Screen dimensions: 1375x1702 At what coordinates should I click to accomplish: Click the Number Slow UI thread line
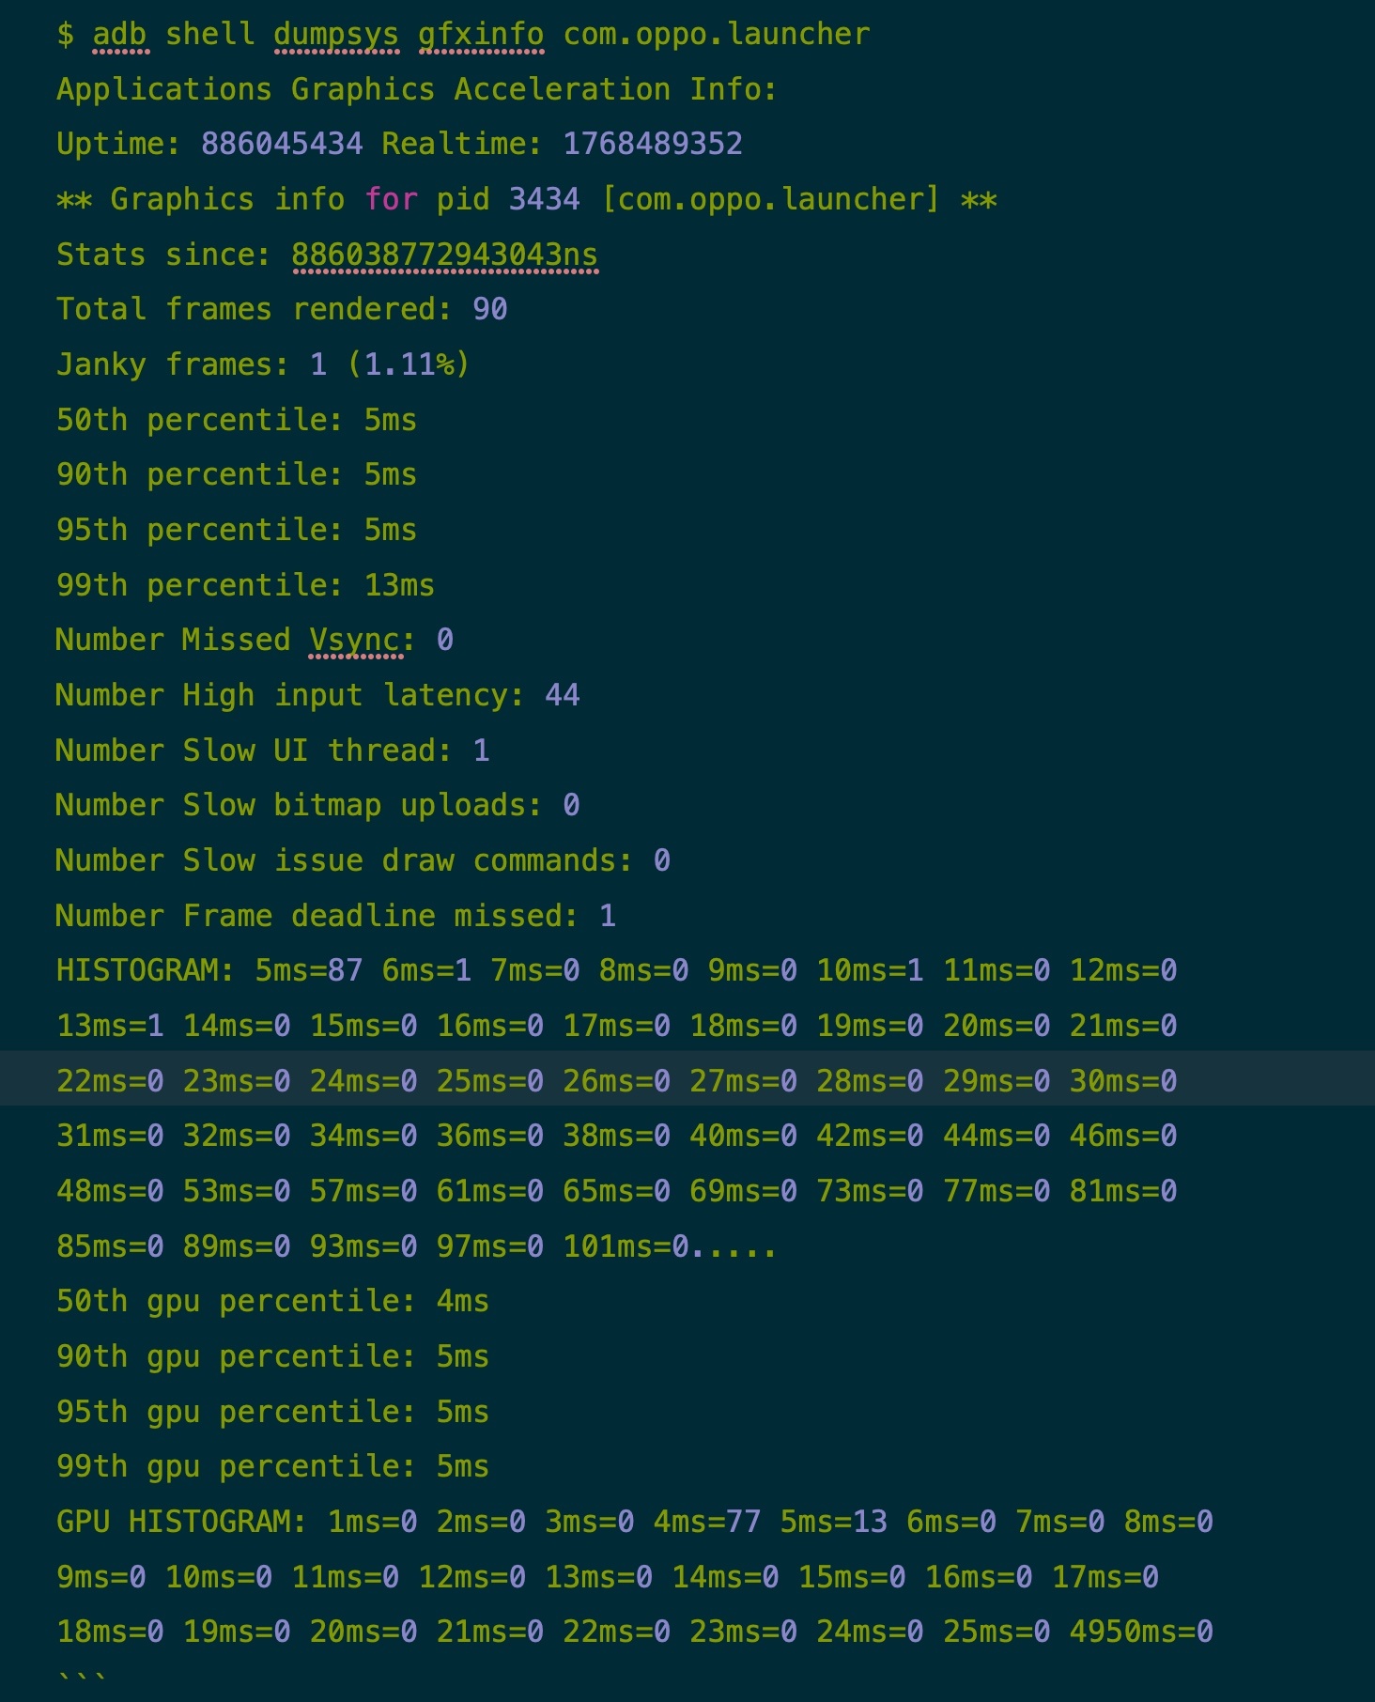tap(272, 750)
